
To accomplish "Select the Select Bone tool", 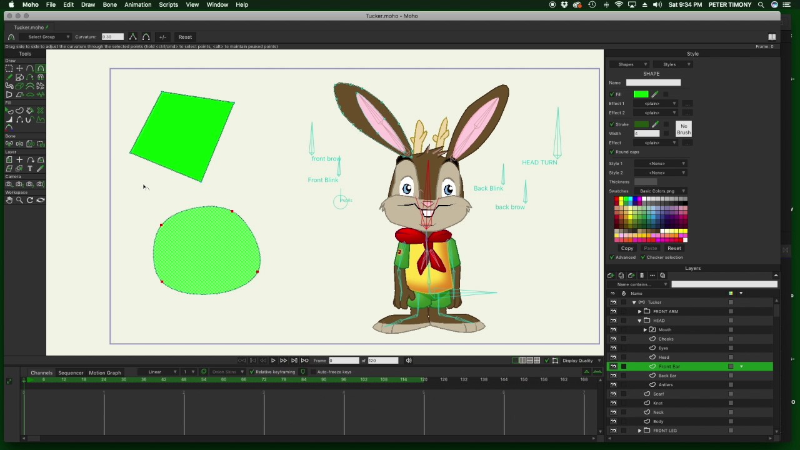I will coord(9,144).
